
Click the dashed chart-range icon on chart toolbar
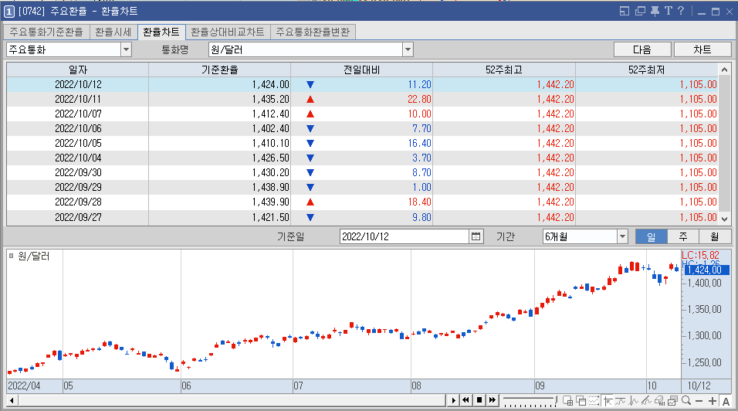(x=594, y=401)
